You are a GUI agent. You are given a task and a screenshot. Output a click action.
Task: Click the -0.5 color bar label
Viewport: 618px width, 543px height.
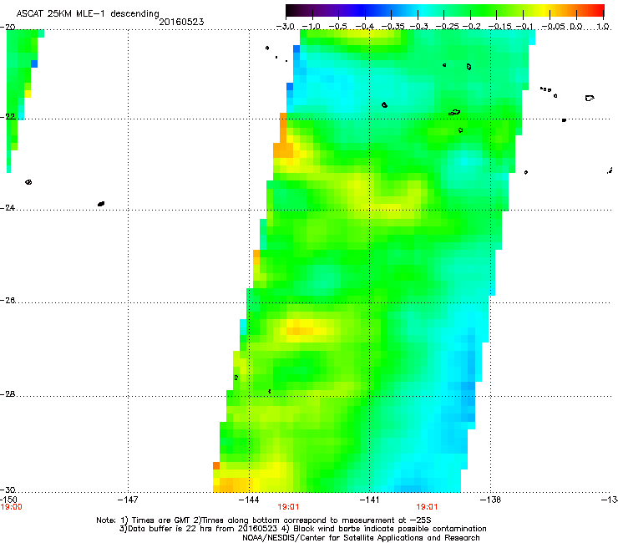point(337,27)
